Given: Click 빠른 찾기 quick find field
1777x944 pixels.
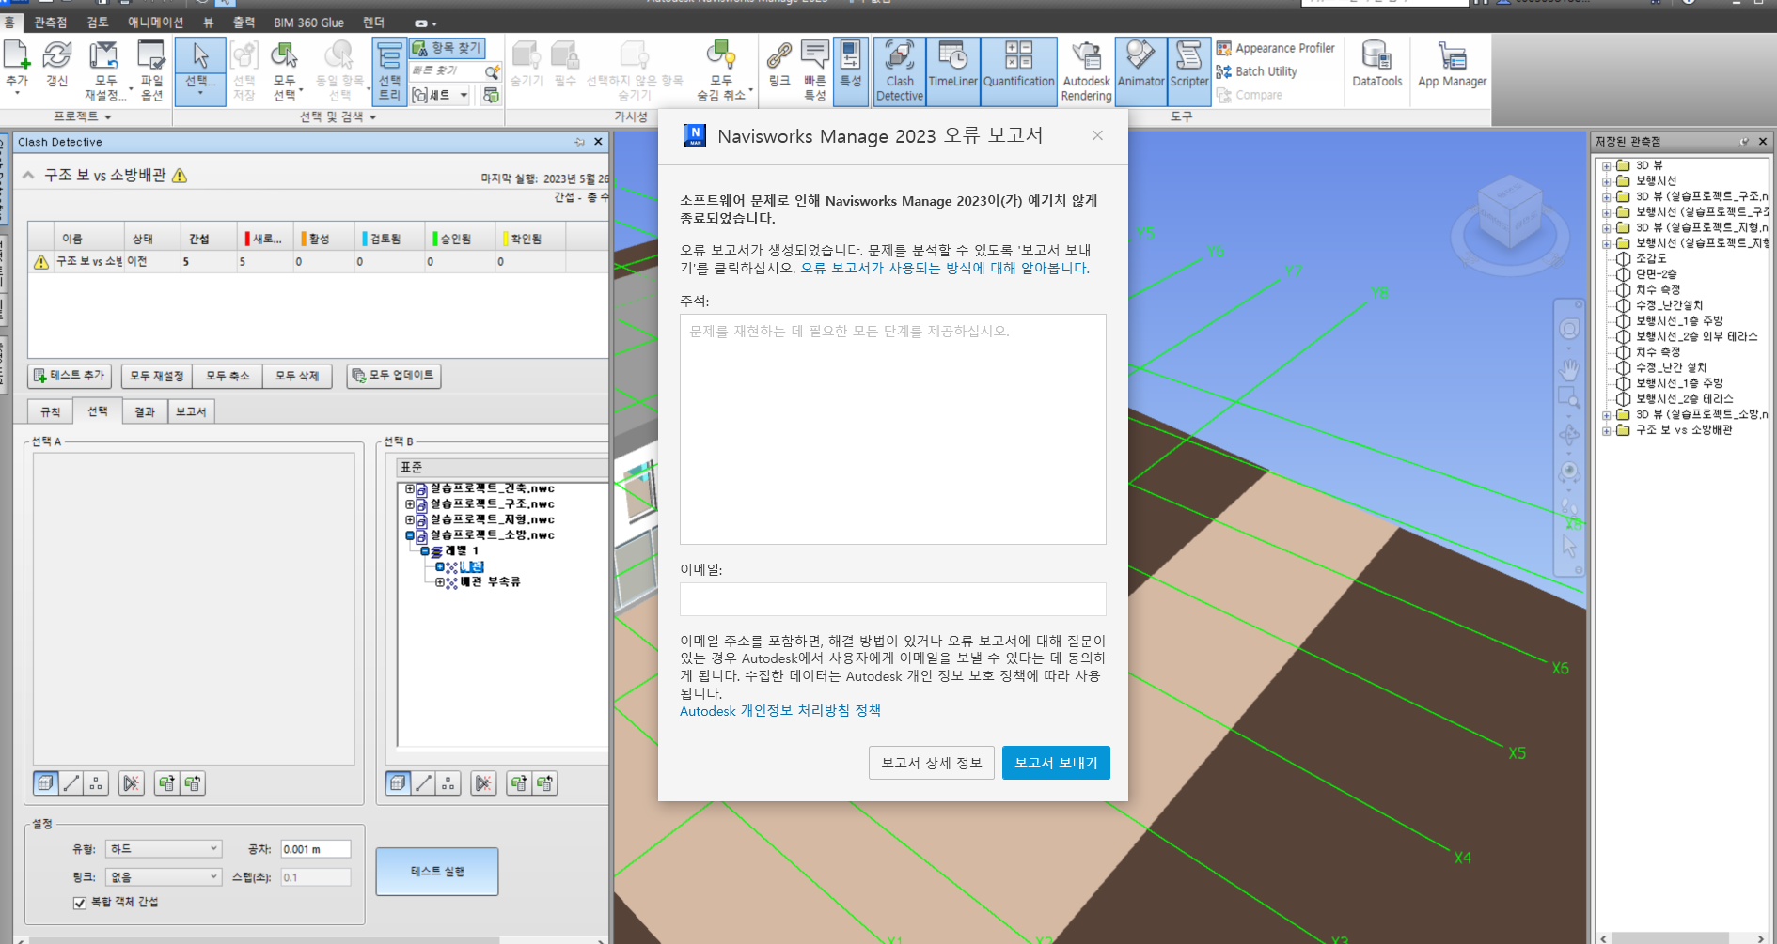Looking at the screenshot, I should tap(447, 71).
